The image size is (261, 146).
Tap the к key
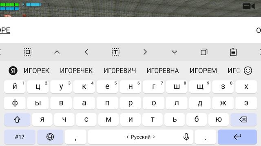84,86
